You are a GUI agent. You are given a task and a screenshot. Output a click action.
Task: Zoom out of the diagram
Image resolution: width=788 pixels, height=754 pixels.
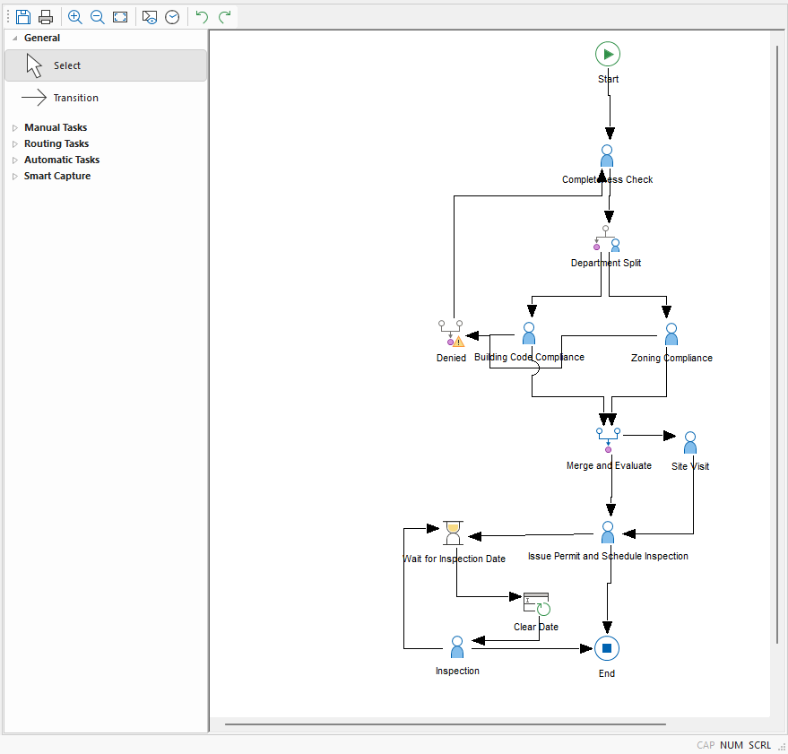coord(97,17)
